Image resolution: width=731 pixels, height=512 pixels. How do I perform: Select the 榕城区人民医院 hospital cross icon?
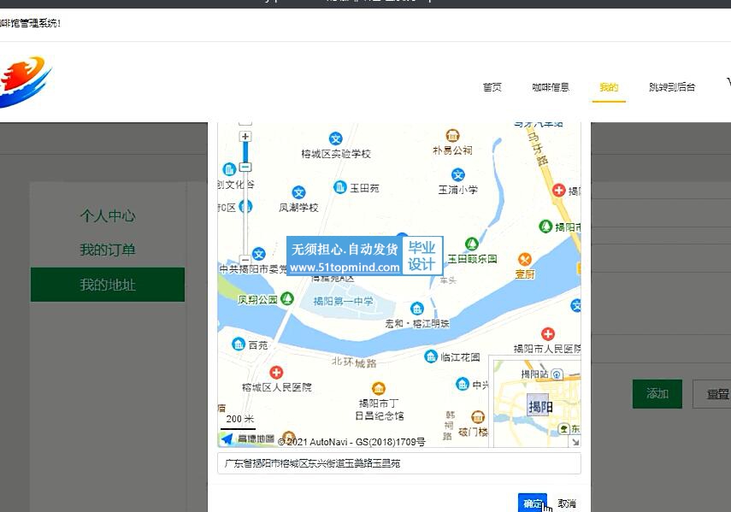[276, 372]
